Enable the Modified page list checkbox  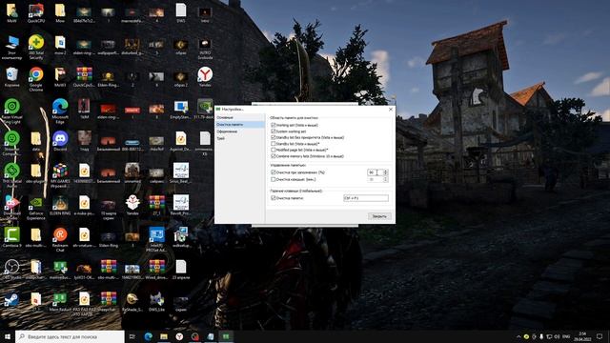[274, 150]
